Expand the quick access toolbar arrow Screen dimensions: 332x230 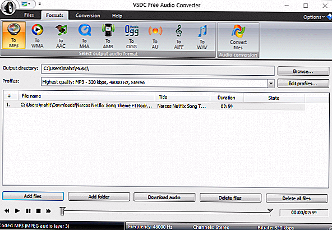pyautogui.click(x=40, y=4)
